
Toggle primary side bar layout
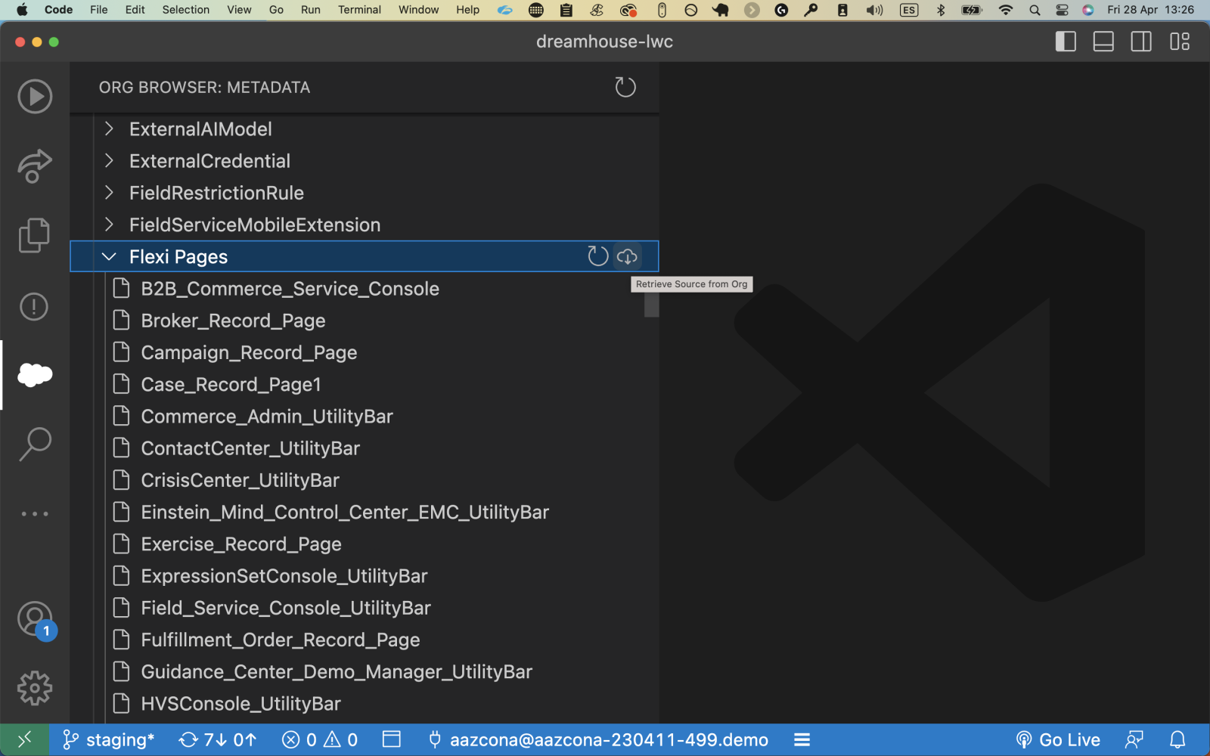click(1066, 42)
